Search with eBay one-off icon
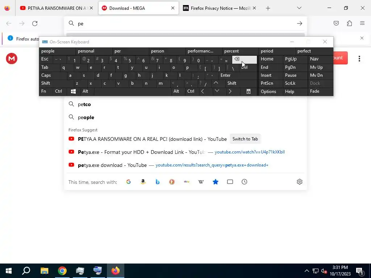The width and height of the screenshot is (371, 278). click(187, 182)
